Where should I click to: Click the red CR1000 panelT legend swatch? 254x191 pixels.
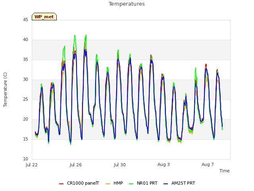click(62, 184)
